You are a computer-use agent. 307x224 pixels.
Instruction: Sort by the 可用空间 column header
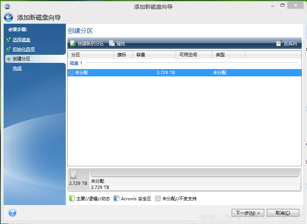pos(194,54)
